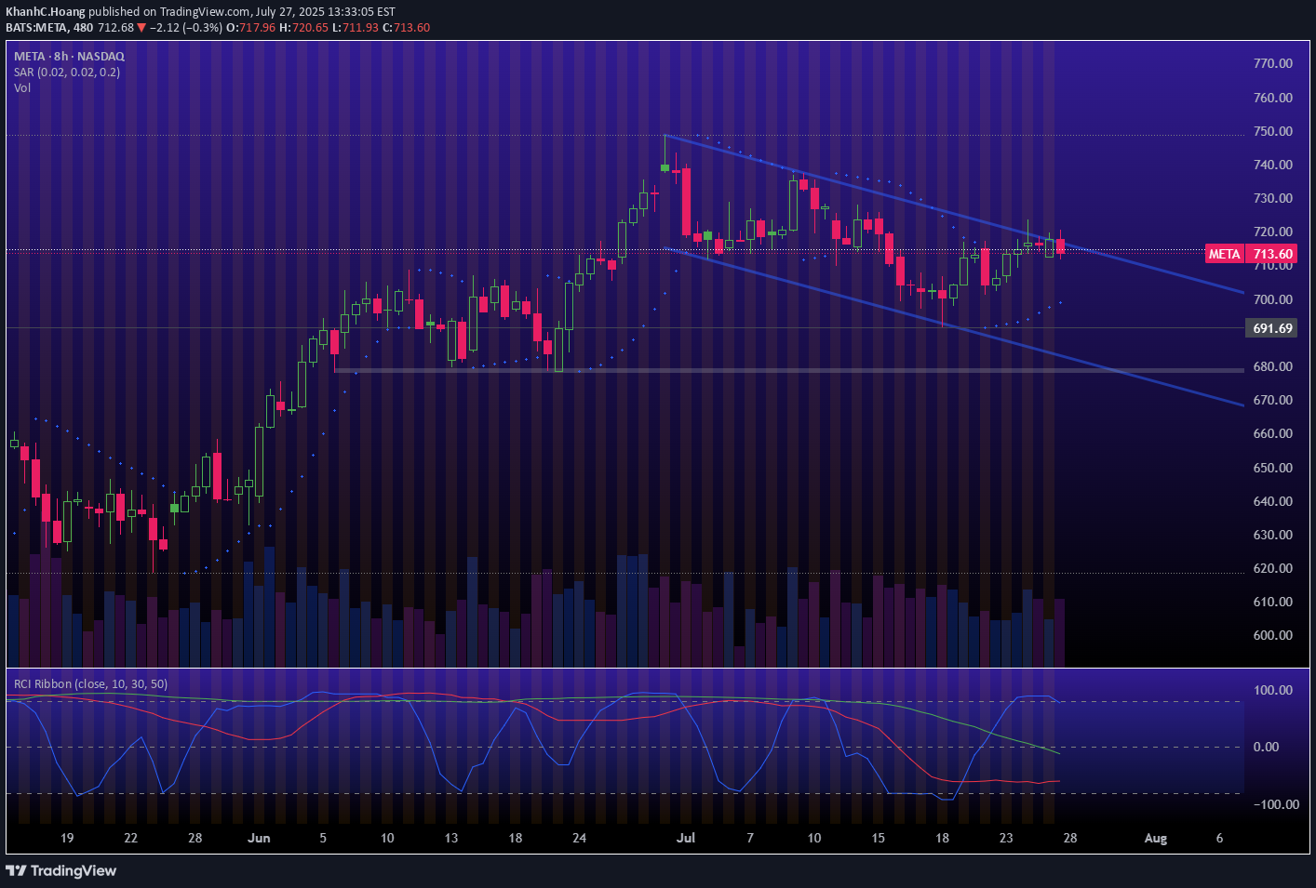Click the O:717.96 open value in header
The height and width of the screenshot is (888, 1316).
coord(251,28)
